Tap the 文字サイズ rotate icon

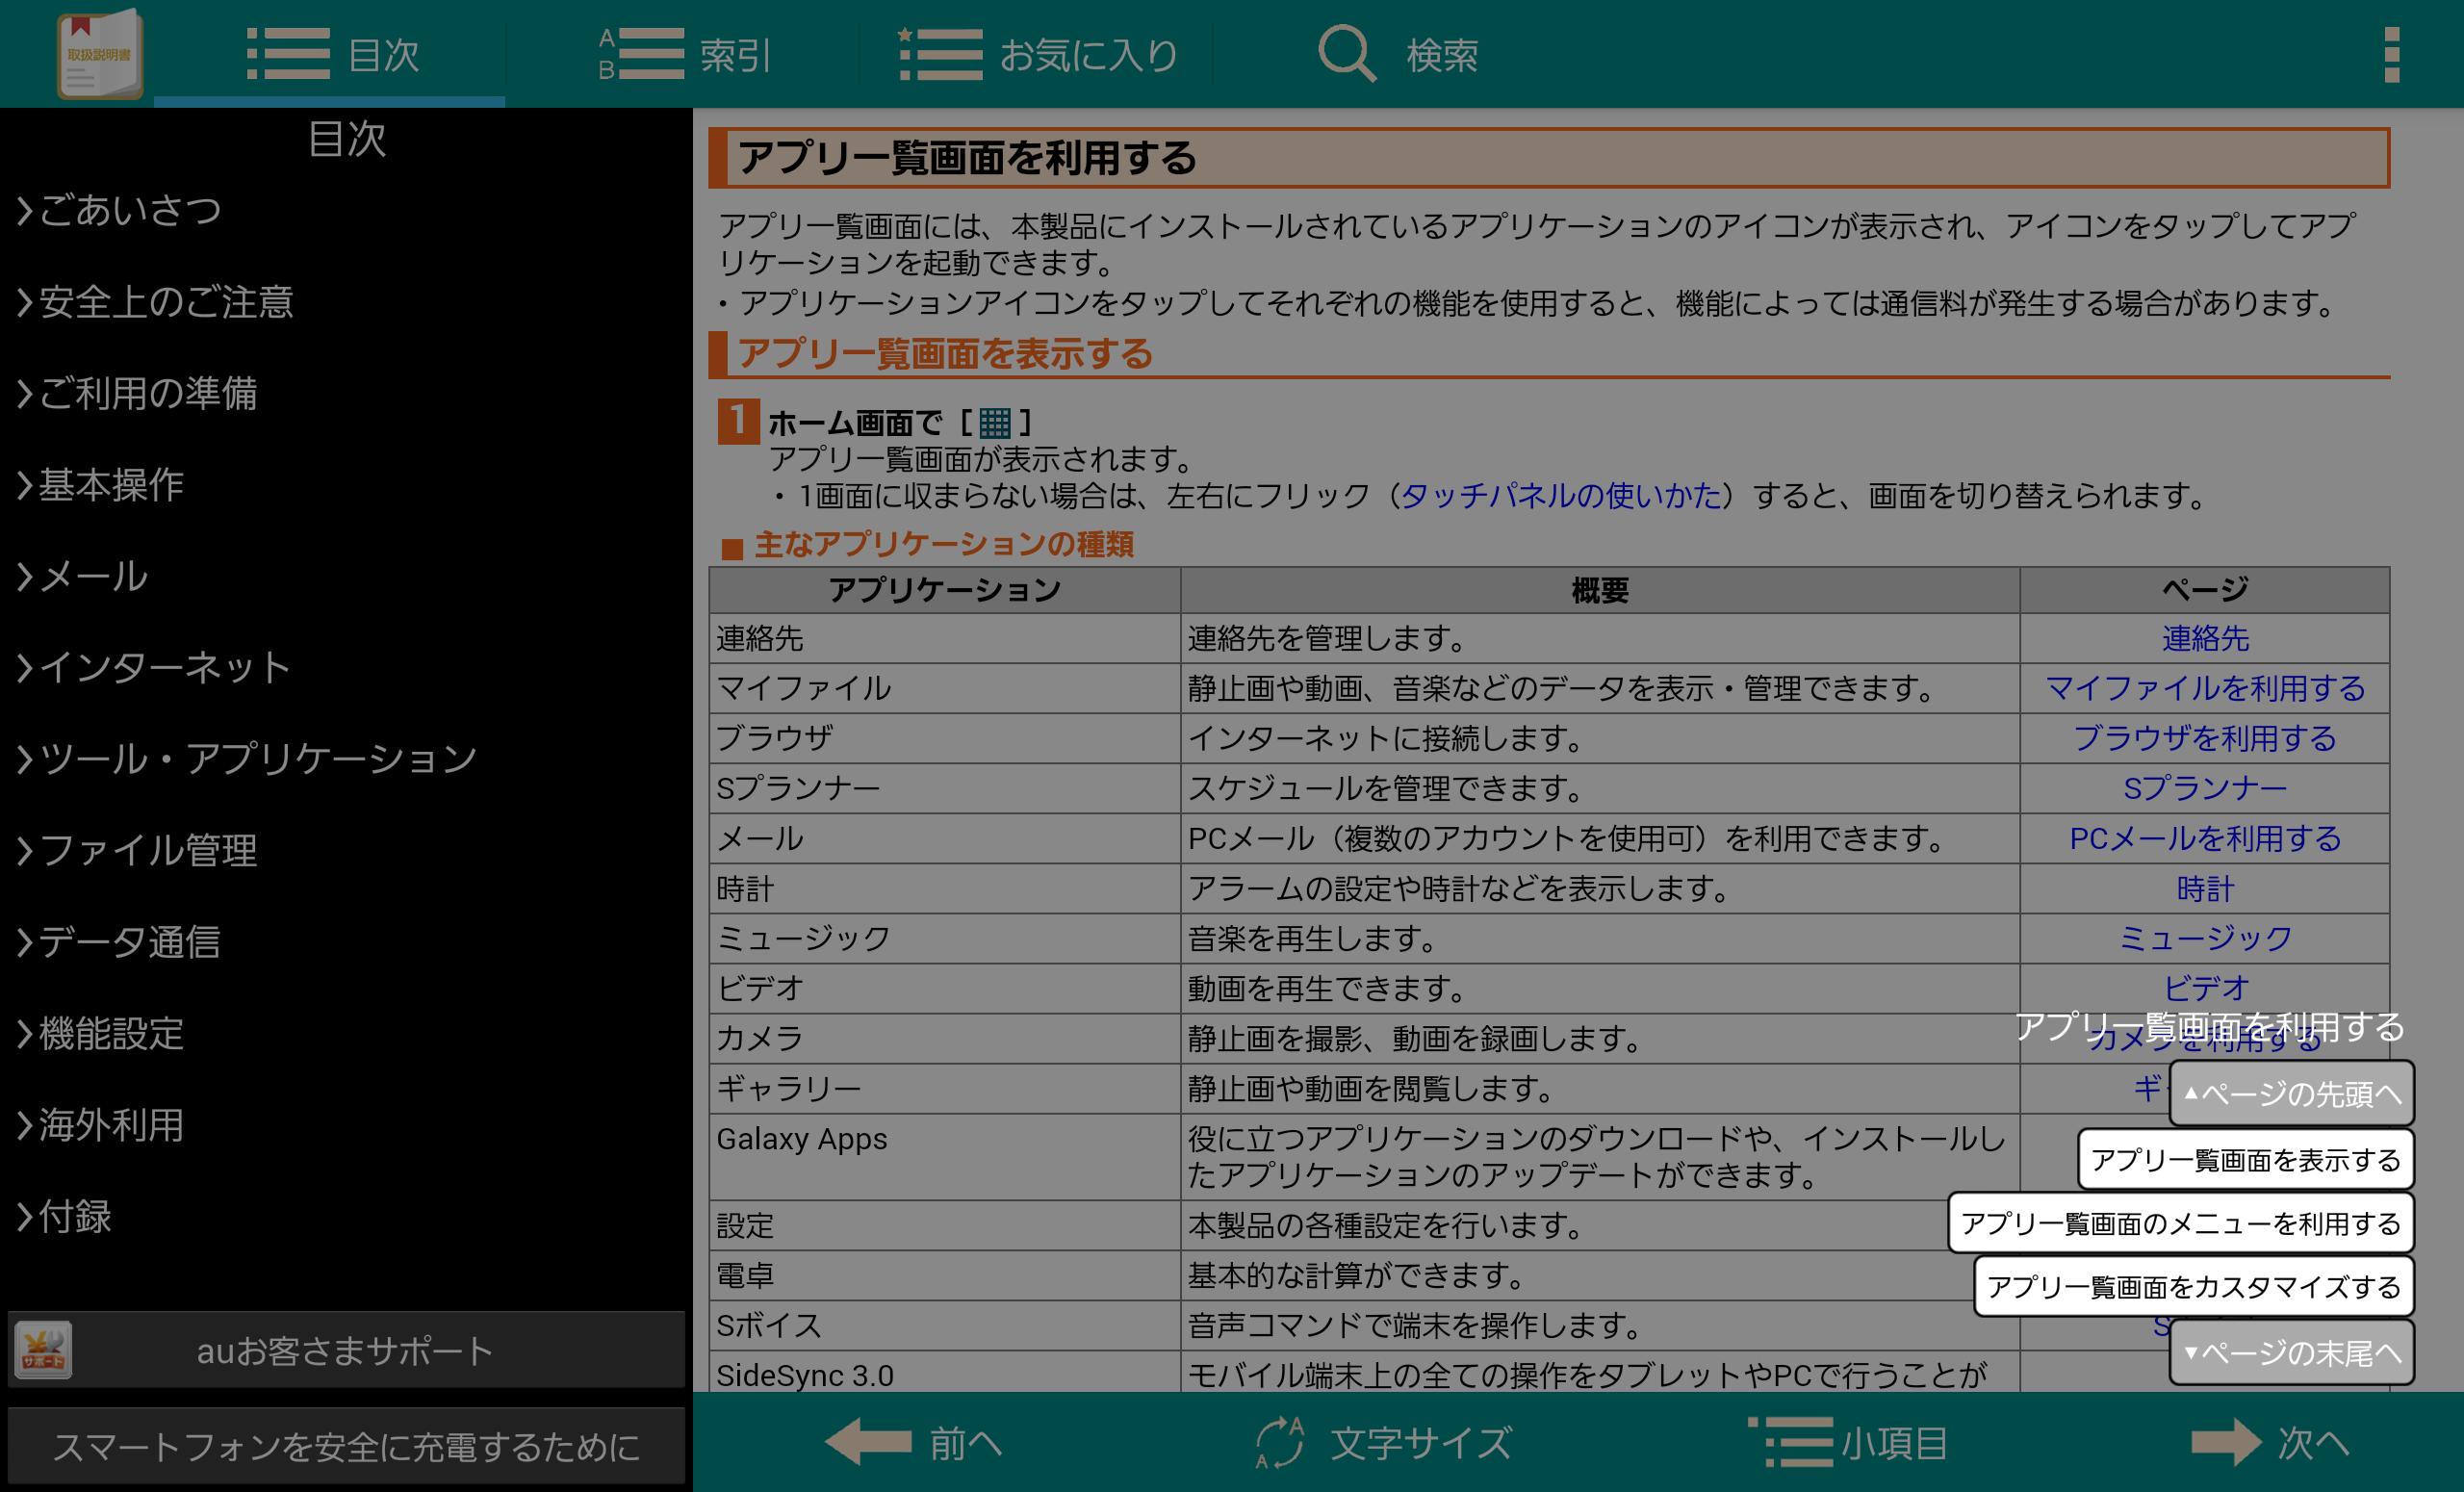click(1280, 1442)
